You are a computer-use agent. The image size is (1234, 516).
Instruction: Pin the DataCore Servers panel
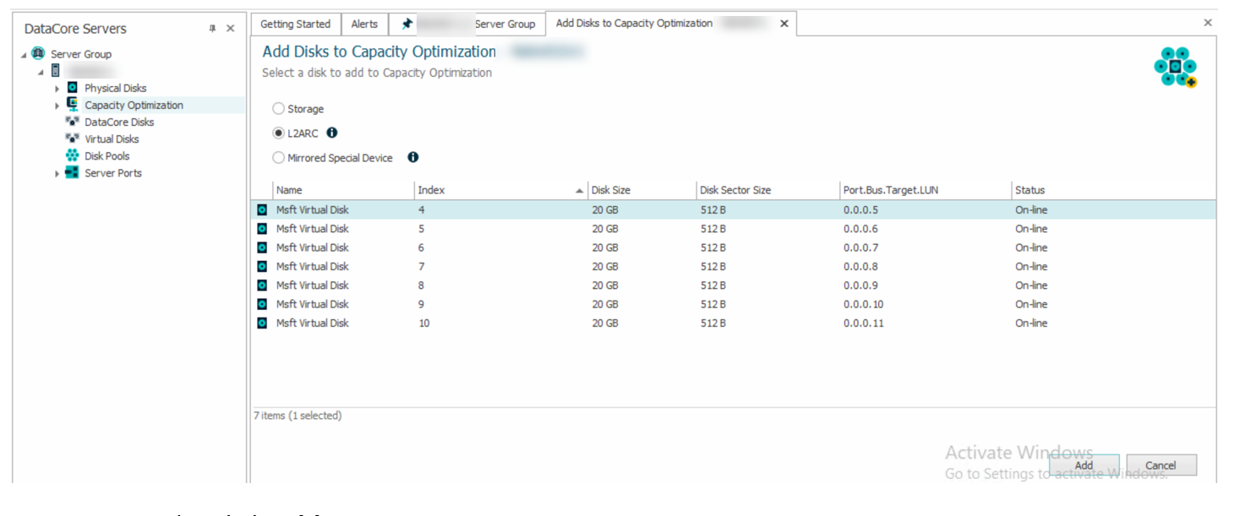click(x=212, y=29)
